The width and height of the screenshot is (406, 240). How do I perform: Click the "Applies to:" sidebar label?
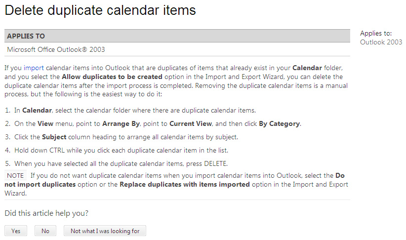tap(376, 33)
